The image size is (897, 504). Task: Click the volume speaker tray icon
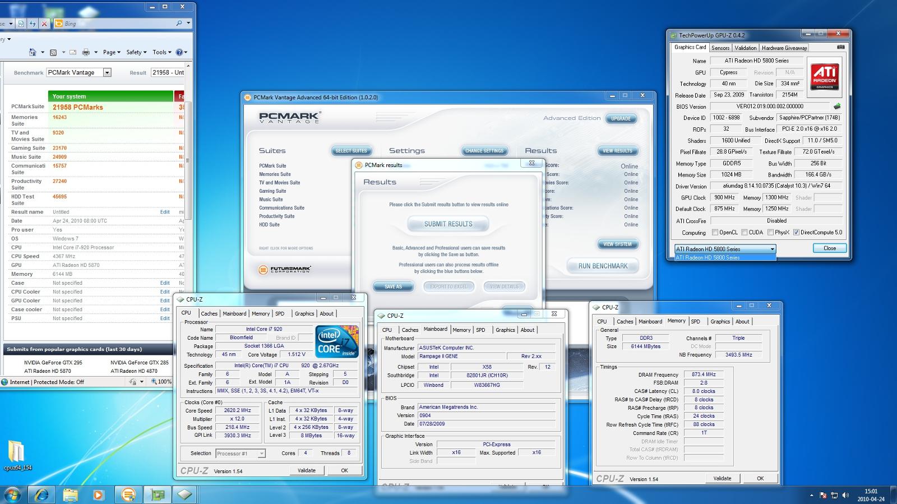coord(845,495)
